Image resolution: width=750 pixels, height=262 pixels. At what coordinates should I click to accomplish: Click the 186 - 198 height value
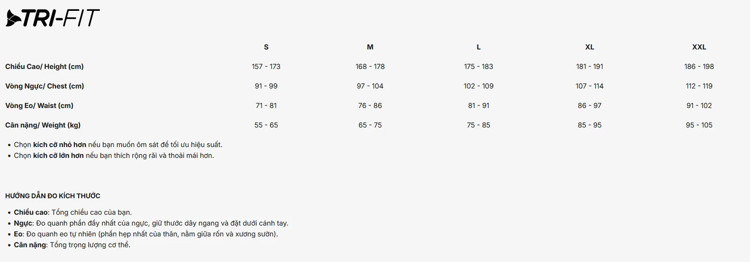click(x=699, y=66)
